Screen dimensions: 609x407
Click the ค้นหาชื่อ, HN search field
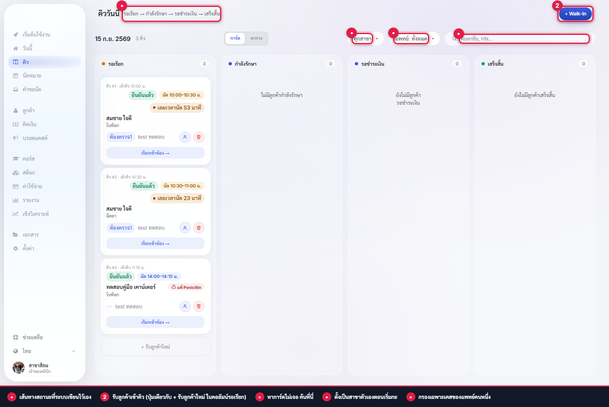(x=520, y=39)
